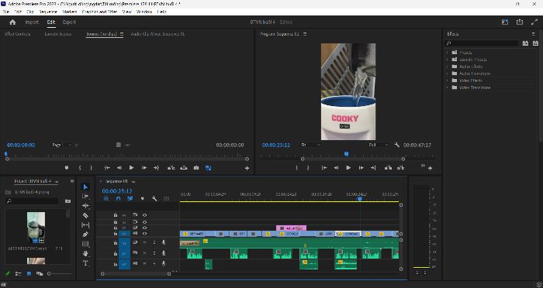543x288 pixels.
Task: Select the Rectangle tool
Action: tap(85, 244)
